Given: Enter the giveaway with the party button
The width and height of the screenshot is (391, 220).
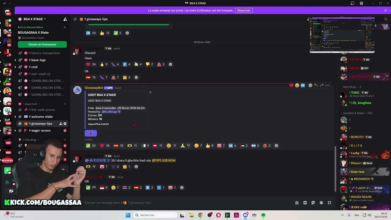Looking at the screenshot, I should click(x=91, y=133).
